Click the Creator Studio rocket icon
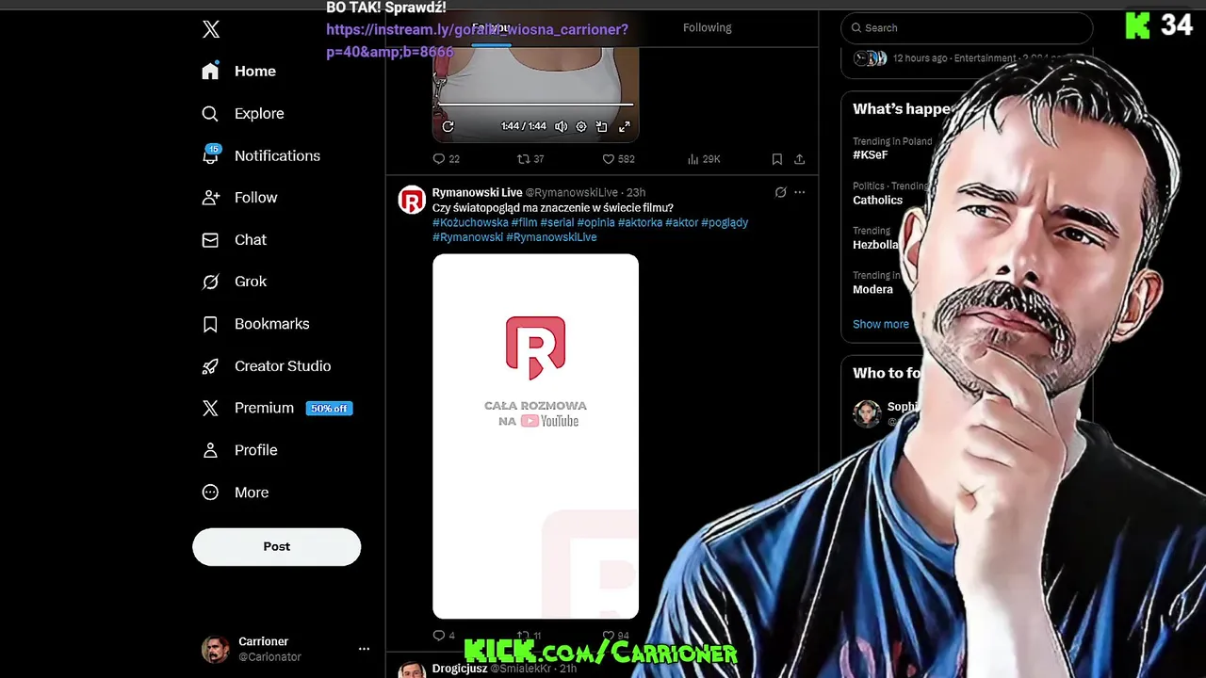The image size is (1206, 678). coord(210,366)
